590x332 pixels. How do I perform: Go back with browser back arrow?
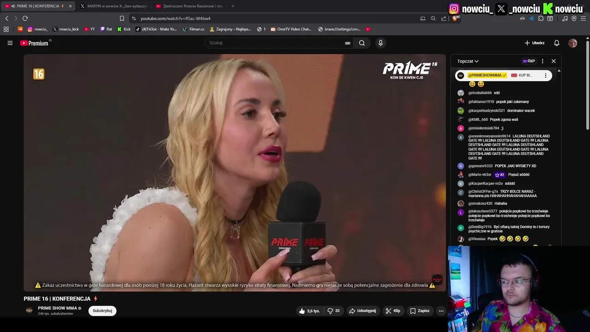(6, 18)
